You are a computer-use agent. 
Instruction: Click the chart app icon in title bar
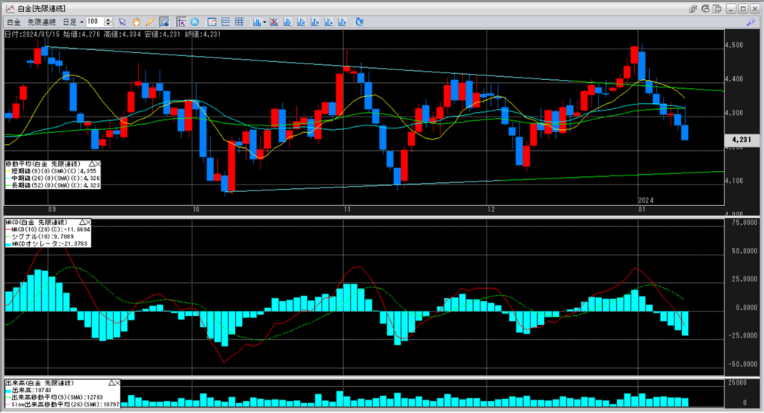click(x=9, y=9)
